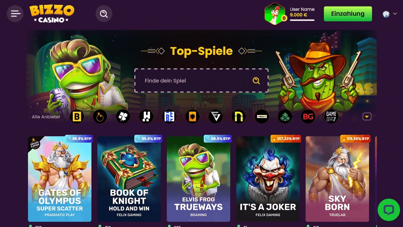Open Elvis Frog Trueways game tile
Image resolution: width=403 pixels, height=227 pixels.
click(199, 179)
